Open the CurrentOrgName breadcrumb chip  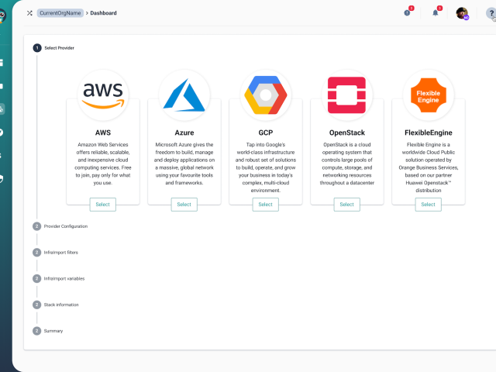tap(60, 13)
